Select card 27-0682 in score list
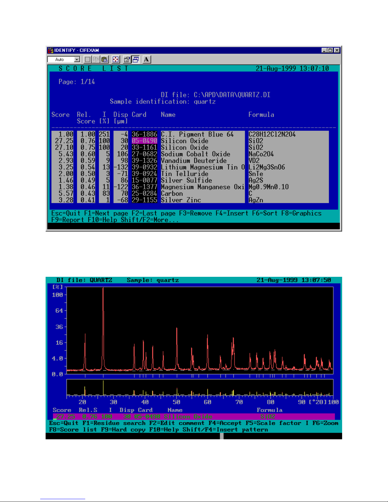This screenshot has height=502, width=388. [x=144, y=154]
